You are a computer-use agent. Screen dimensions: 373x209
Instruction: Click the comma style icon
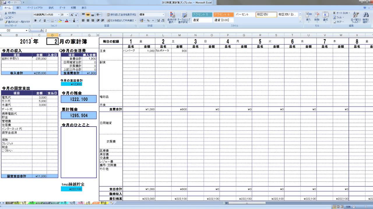[153, 21]
